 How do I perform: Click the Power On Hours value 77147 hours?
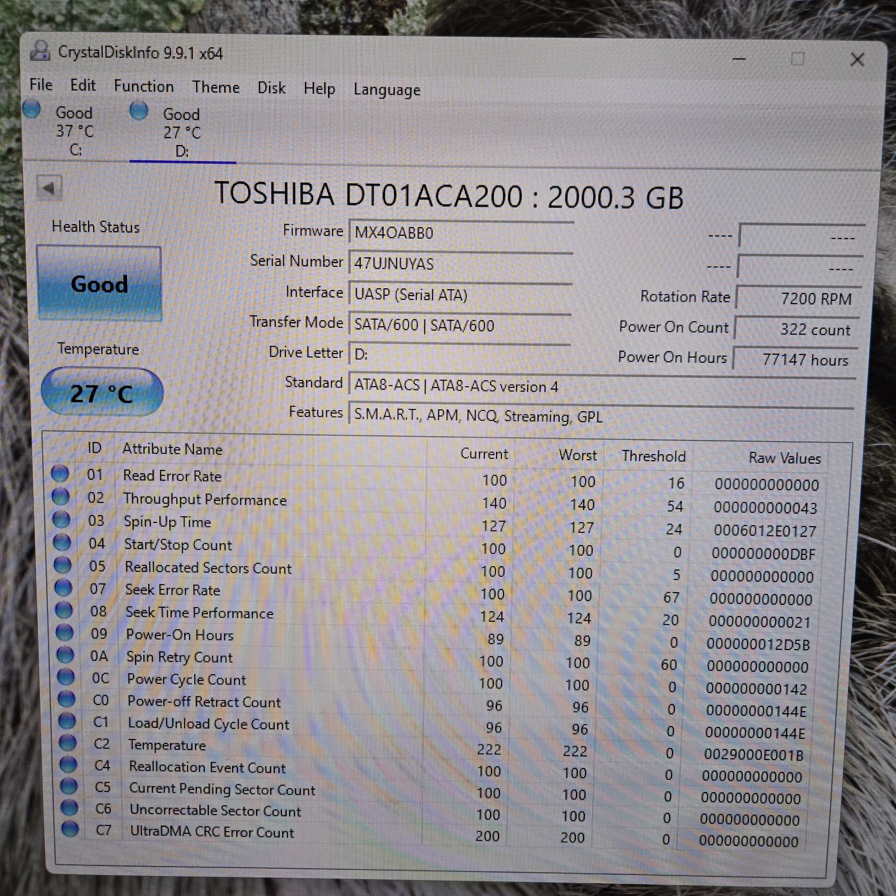(795, 359)
